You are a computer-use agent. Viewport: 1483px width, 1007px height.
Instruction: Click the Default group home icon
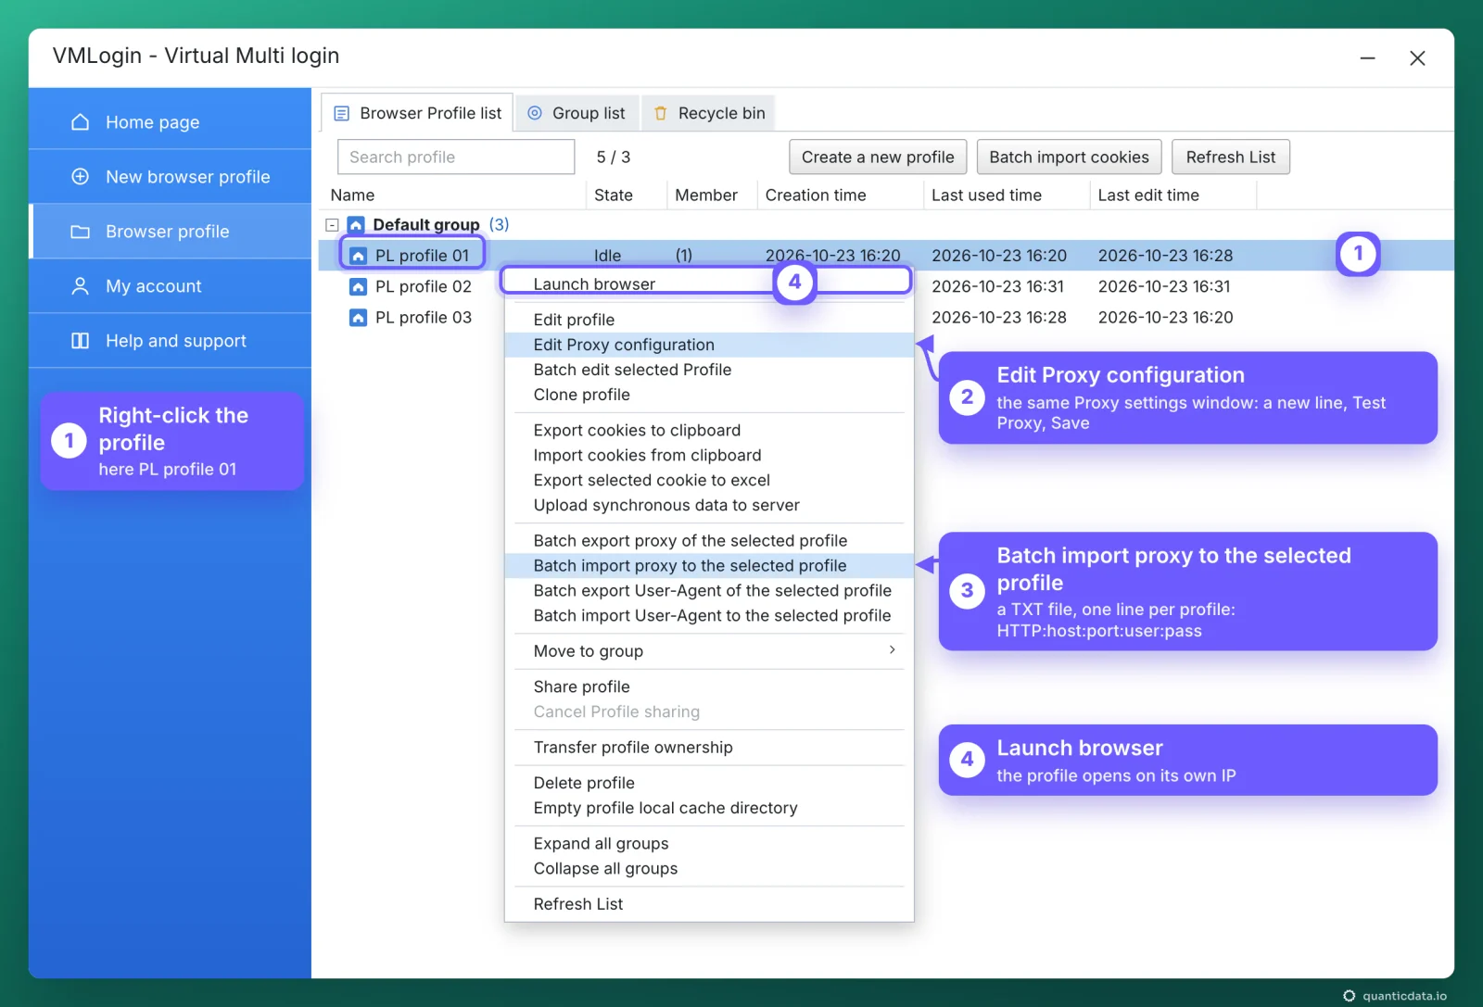(356, 224)
